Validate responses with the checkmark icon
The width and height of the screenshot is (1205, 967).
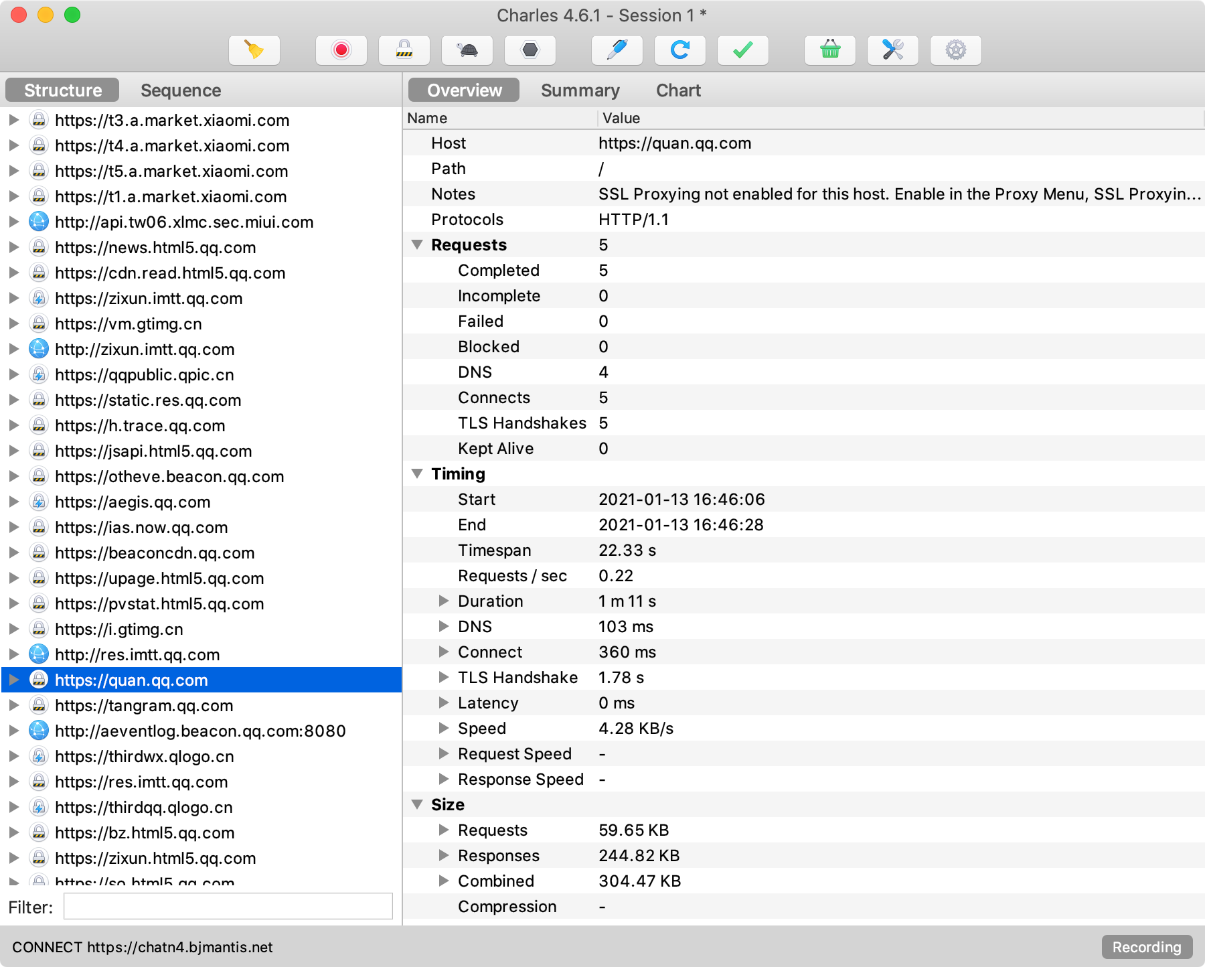click(x=742, y=50)
